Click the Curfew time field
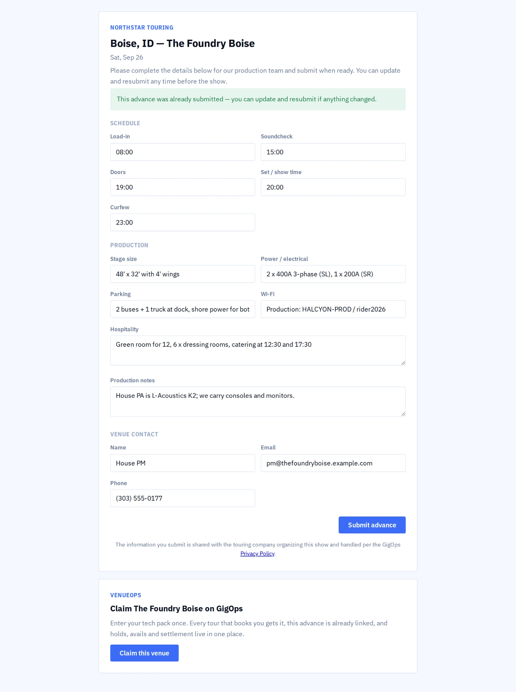Image resolution: width=516 pixels, height=692 pixels. [183, 222]
